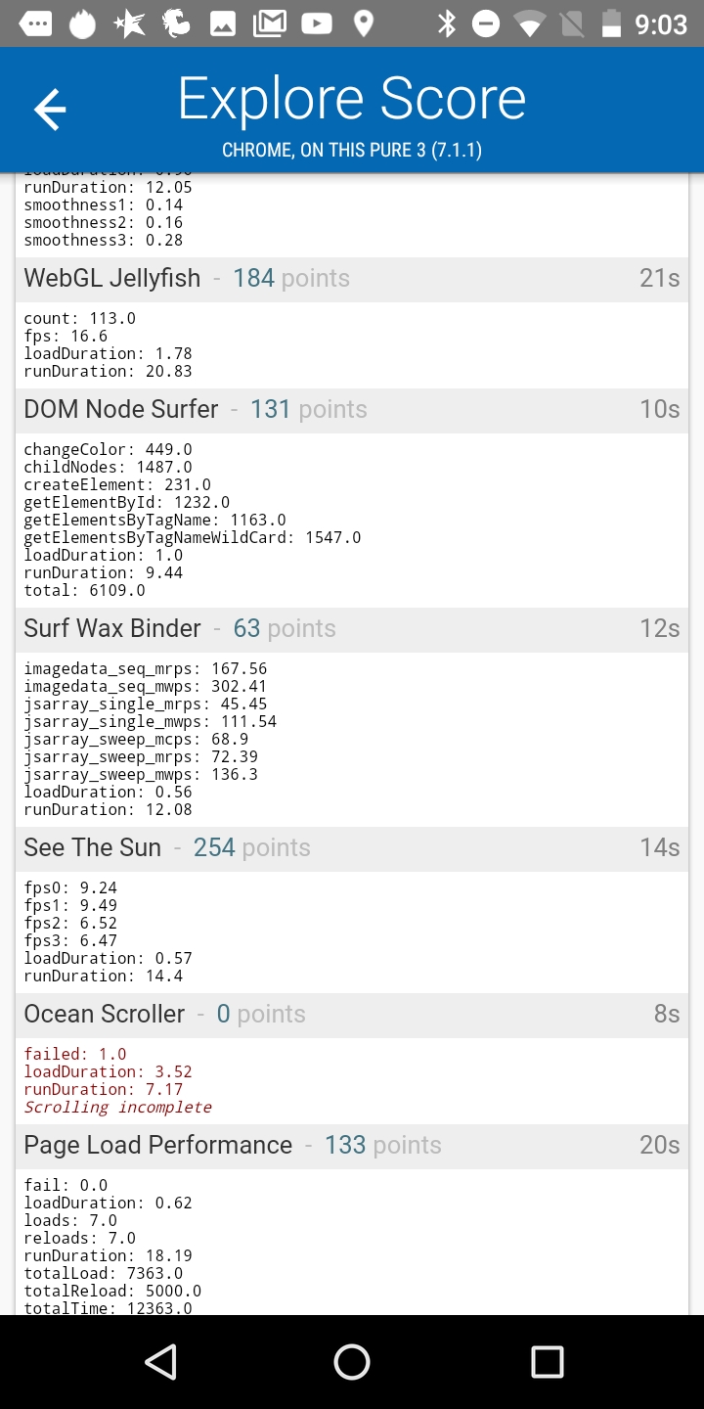
Task: Open recent apps with square button
Action: 547,1361
